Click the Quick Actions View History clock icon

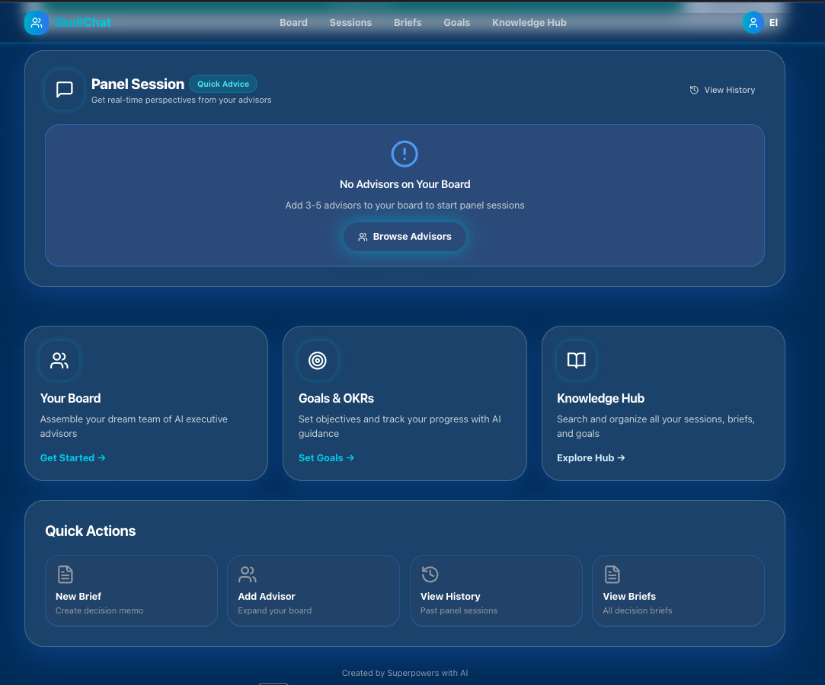430,574
